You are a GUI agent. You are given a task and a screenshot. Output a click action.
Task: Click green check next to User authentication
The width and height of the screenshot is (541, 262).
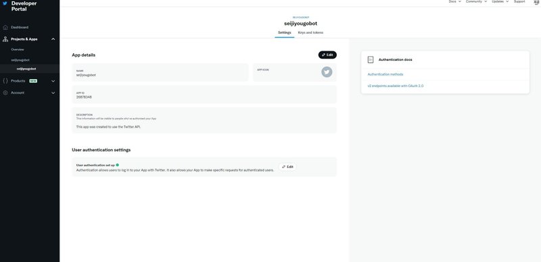[117, 165]
